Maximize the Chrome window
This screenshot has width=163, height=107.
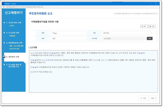(x=156, y=4)
